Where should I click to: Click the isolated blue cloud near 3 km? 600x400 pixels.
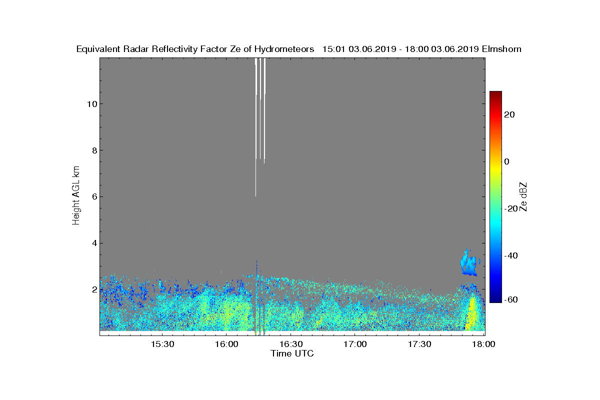pos(469,263)
